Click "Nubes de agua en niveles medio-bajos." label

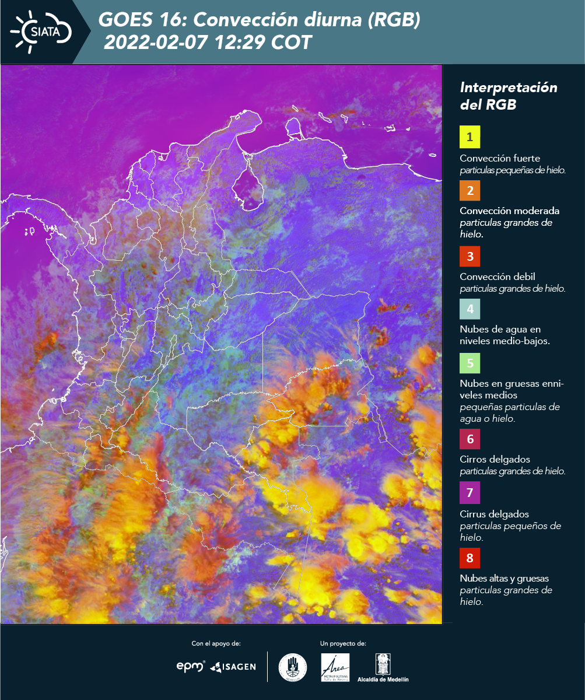[505, 335]
